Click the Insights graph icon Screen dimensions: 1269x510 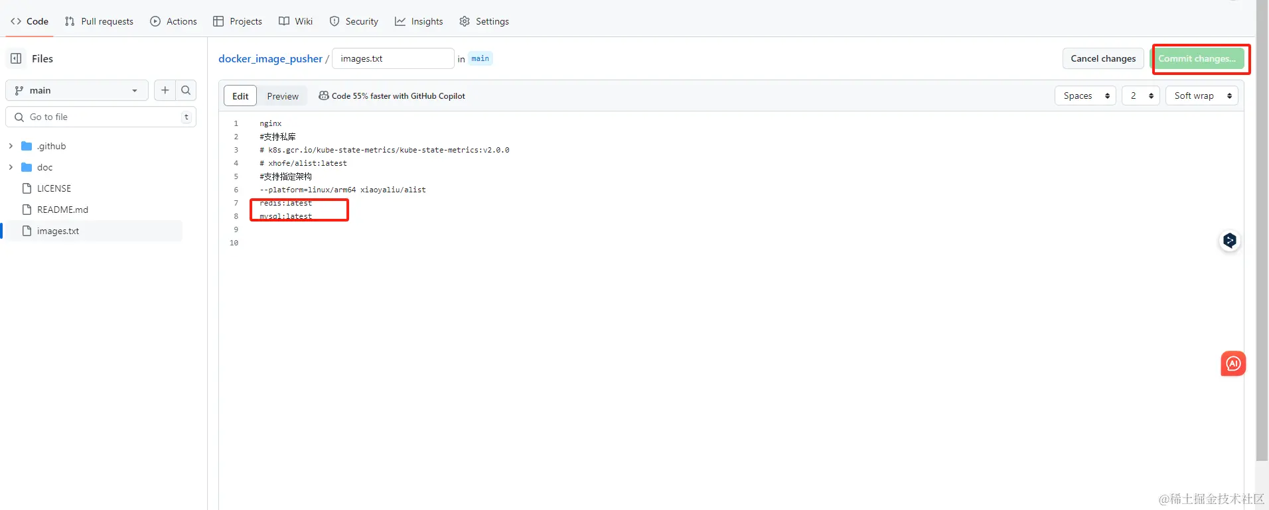click(400, 21)
